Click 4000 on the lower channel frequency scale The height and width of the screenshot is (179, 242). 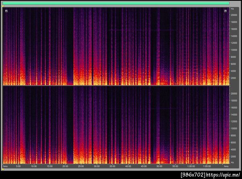click(x=234, y=150)
